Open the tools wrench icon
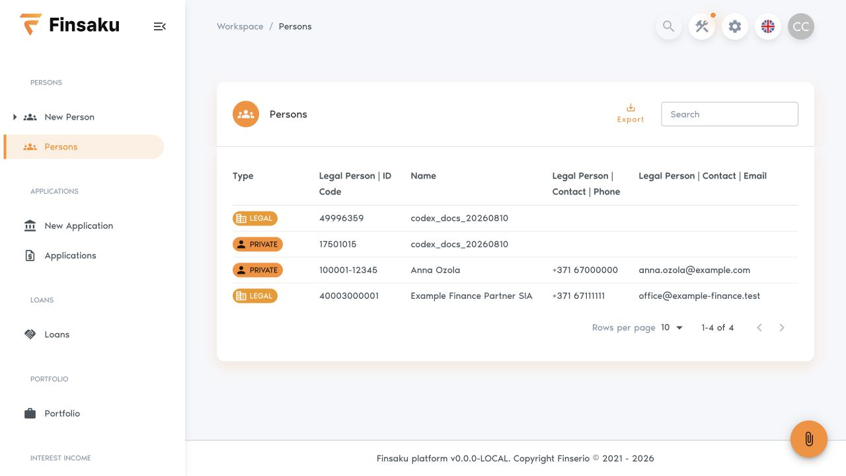Viewport: 846px width, 476px height. [702, 26]
